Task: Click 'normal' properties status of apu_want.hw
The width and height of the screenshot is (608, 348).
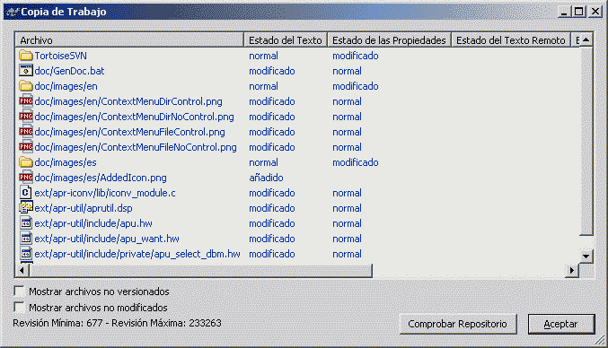Action: point(347,239)
